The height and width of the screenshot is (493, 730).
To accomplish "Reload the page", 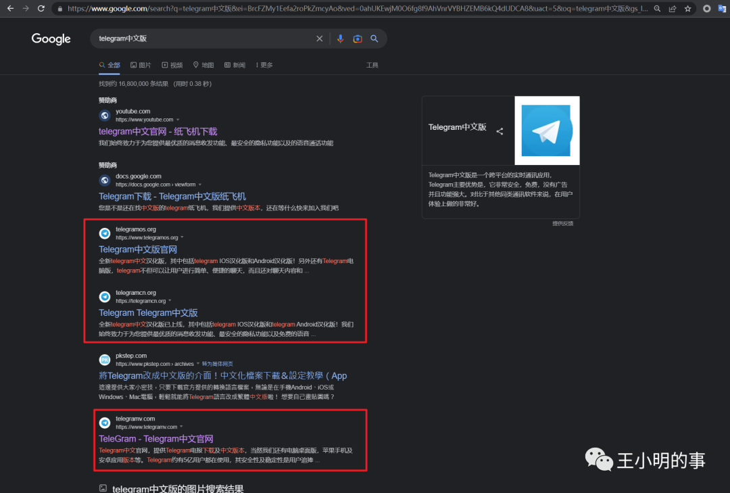I will point(41,8).
